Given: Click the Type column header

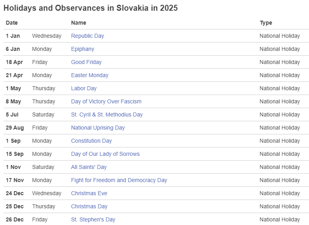Looking at the screenshot, I should tap(266, 23).
